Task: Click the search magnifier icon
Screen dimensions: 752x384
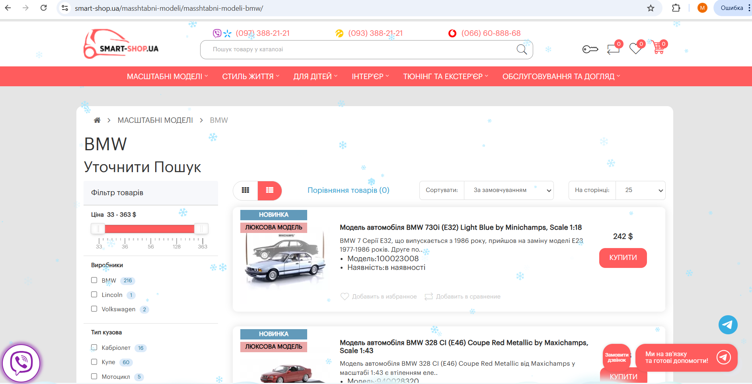Action: coord(522,49)
